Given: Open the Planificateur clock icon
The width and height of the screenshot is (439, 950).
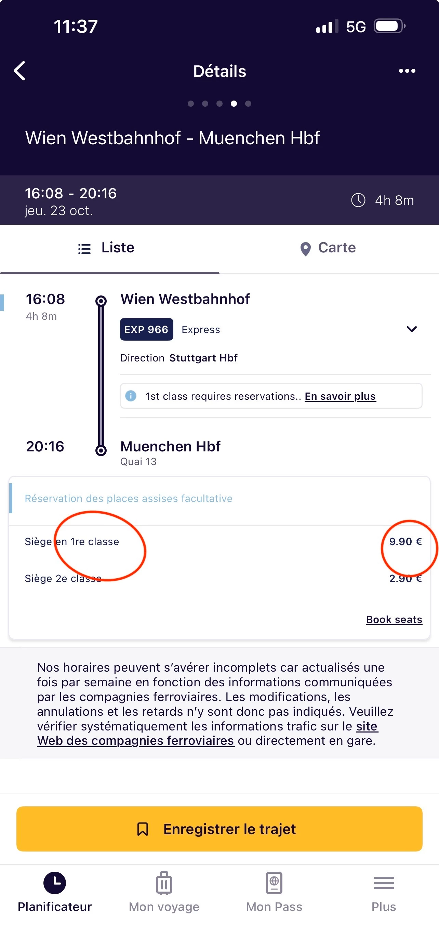Looking at the screenshot, I should pos(55,883).
